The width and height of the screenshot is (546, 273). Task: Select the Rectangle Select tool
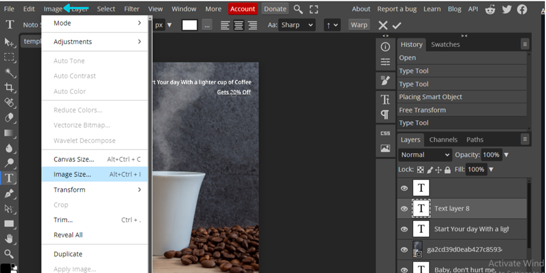(9, 57)
